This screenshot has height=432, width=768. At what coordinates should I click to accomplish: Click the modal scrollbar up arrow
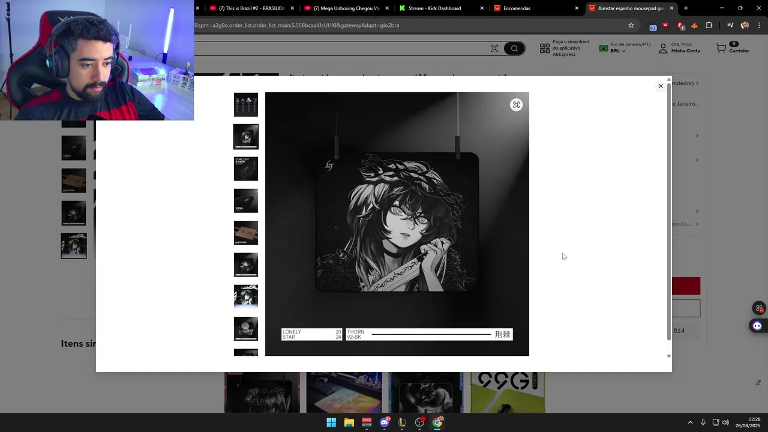pyautogui.click(x=669, y=79)
